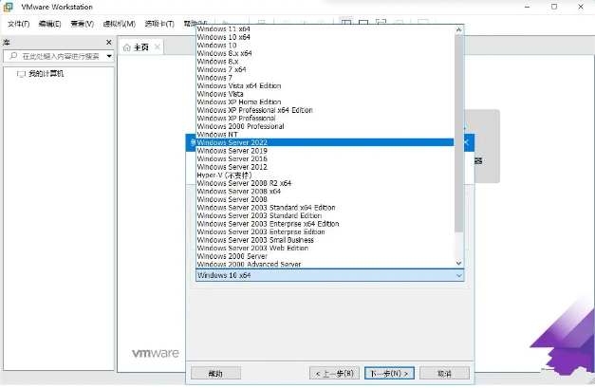The width and height of the screenshot is (595, 388).
Task: Pick Windows XP Professional x64 Edition
Action: [325, 110]
